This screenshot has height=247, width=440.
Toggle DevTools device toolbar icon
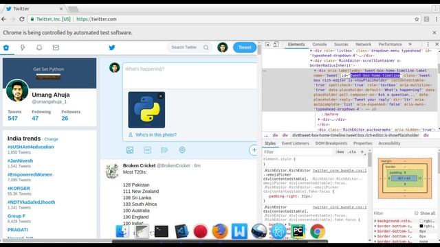pos(276,45)
